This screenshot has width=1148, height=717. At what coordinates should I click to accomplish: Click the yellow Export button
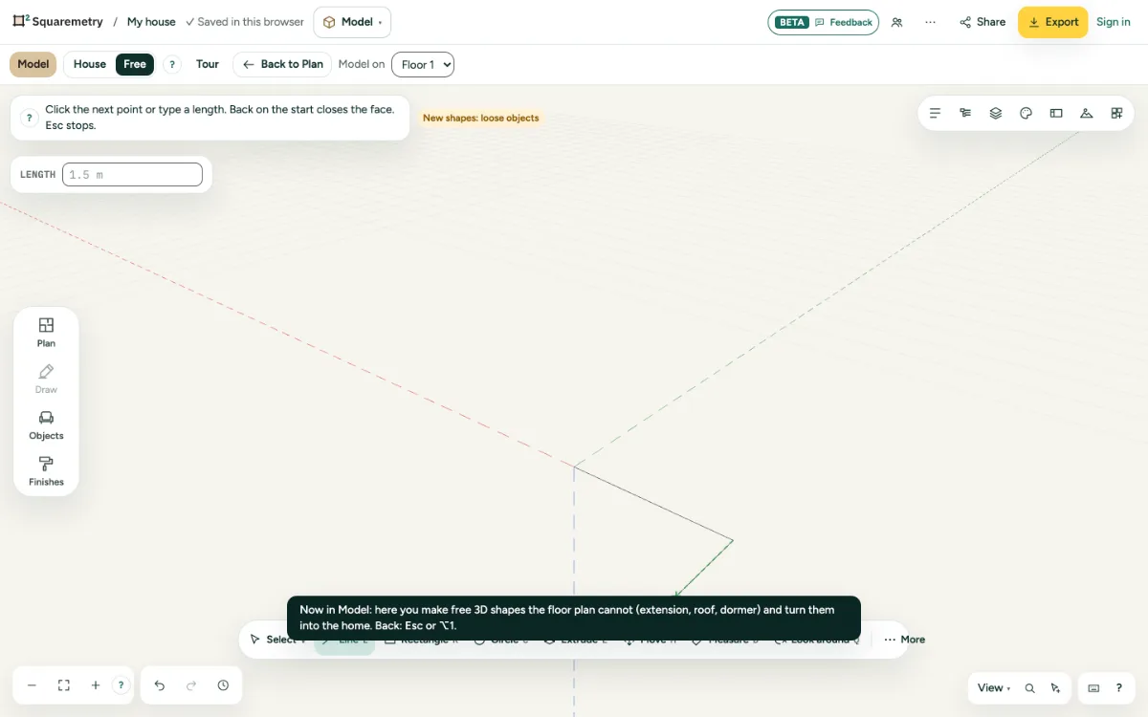1052,22
